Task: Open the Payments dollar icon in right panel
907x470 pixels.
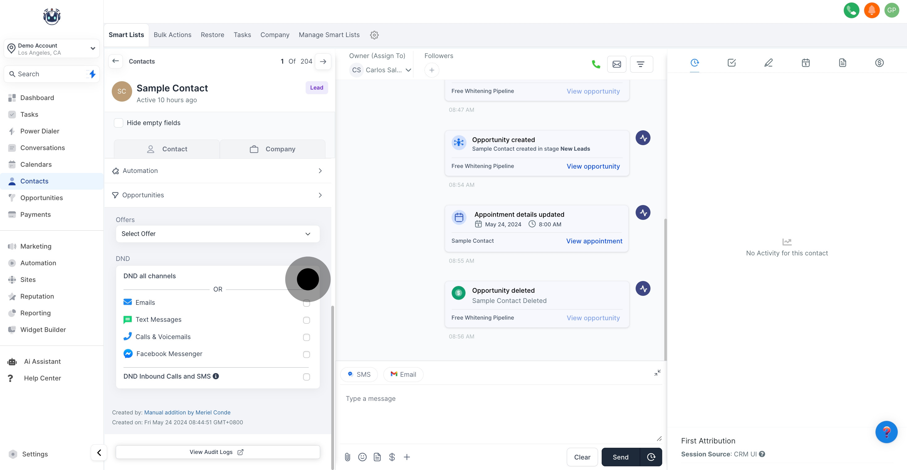Action: [879, 63]
